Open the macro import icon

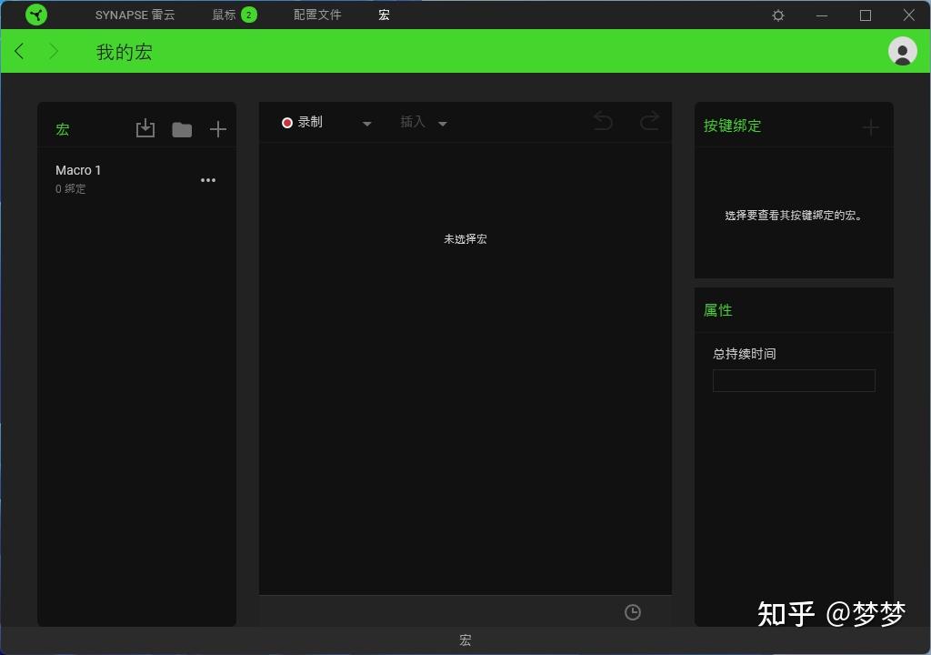click(x=145, y=128)
